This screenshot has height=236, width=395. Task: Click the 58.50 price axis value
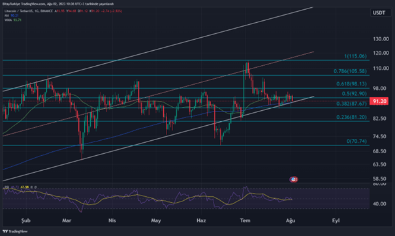click(379, 179)
